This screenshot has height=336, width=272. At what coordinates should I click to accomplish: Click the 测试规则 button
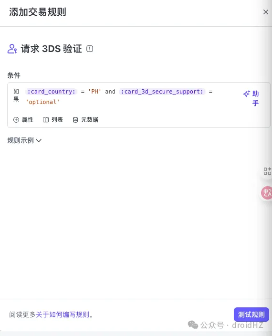[251, 315]
